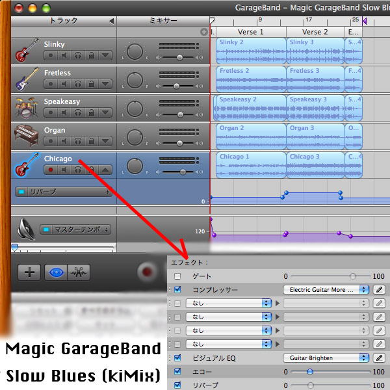Lock the Speakeasy track
Screen dimensions: 390x390
pyautogui.click(x=92, y=112)
